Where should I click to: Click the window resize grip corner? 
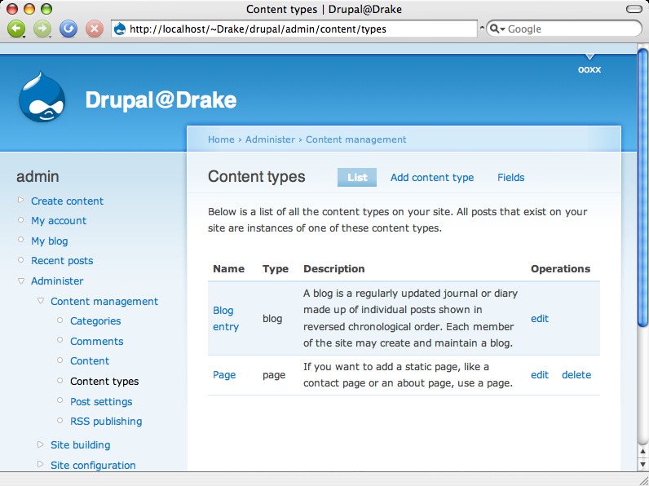[642, 479]
